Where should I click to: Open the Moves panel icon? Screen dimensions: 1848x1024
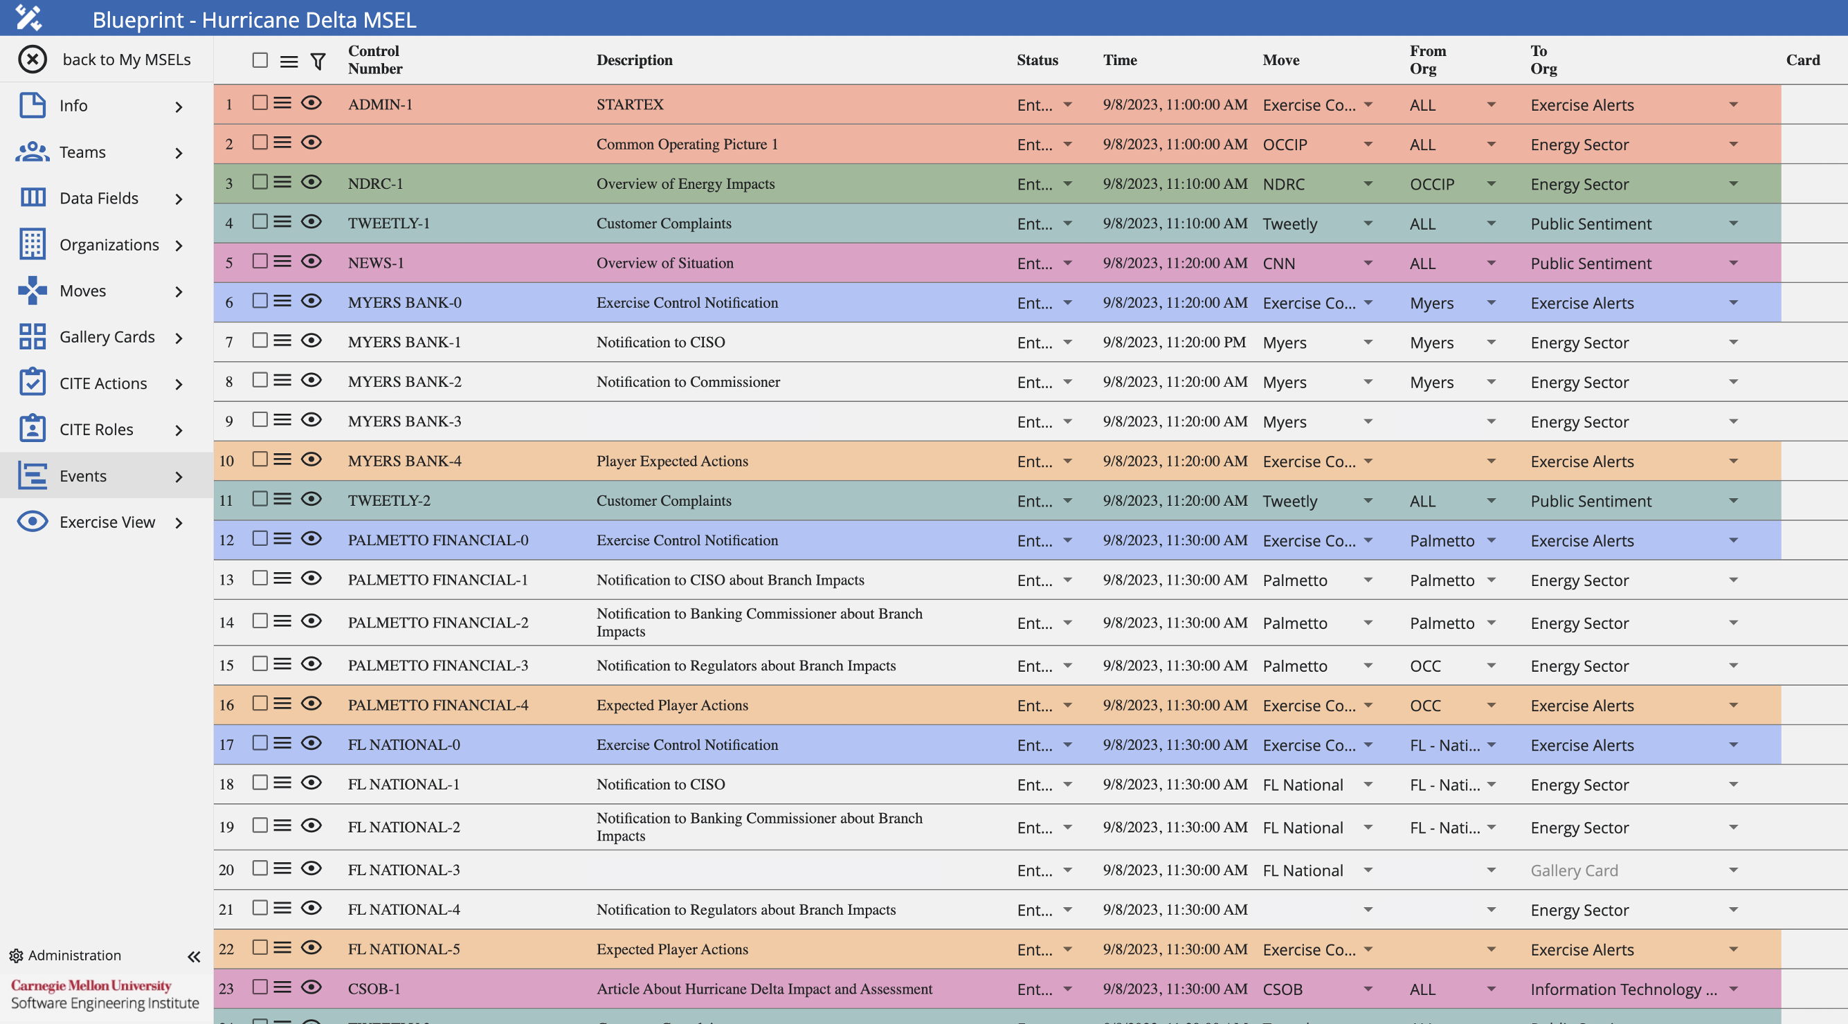(33, 291)
